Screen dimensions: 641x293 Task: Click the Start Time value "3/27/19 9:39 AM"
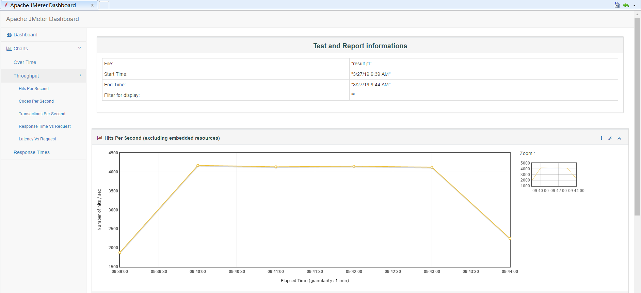371,74
